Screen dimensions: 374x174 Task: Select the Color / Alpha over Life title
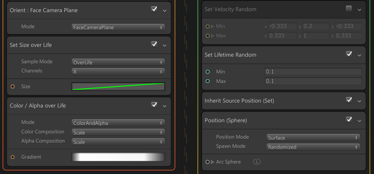click(x=38, y=106)
